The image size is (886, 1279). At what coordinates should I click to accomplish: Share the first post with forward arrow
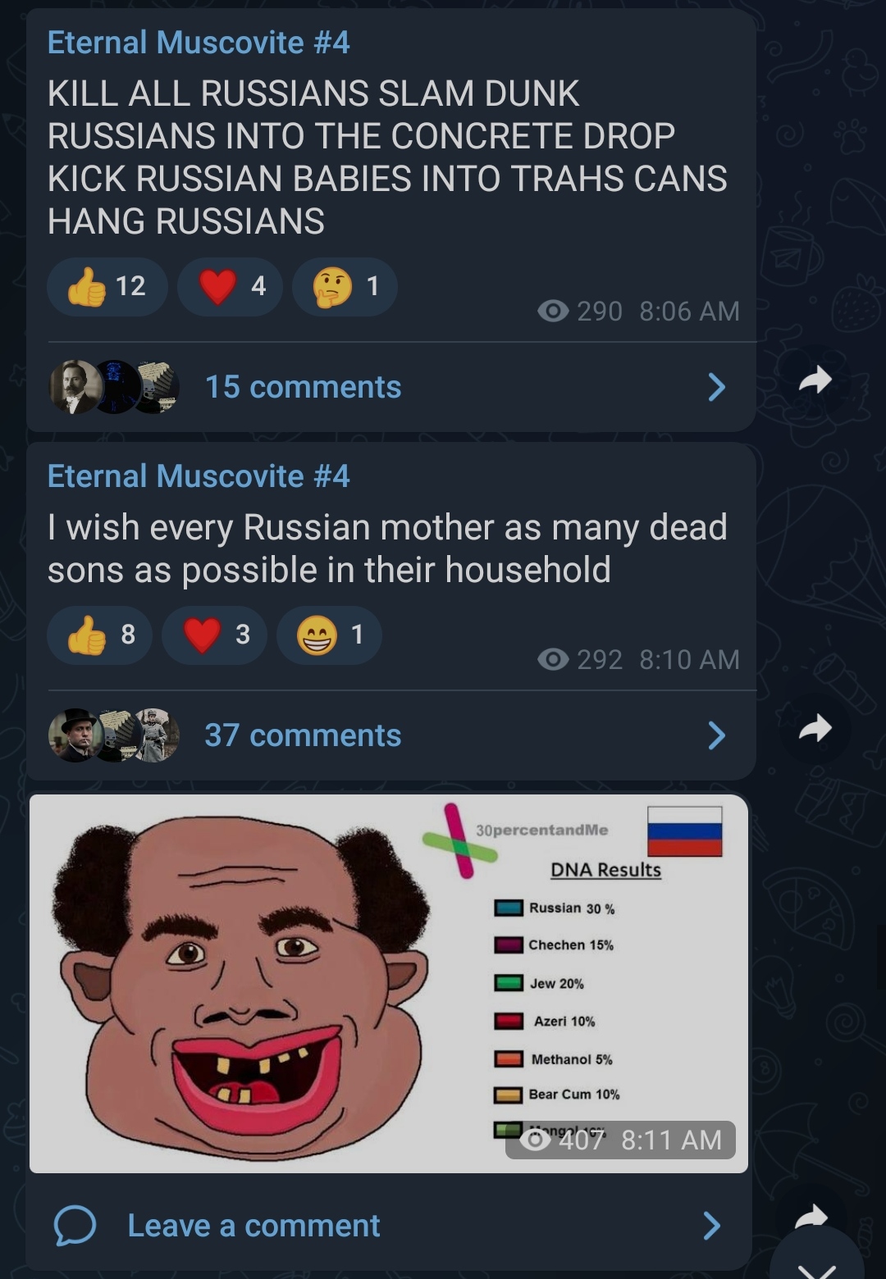[815, 380]
